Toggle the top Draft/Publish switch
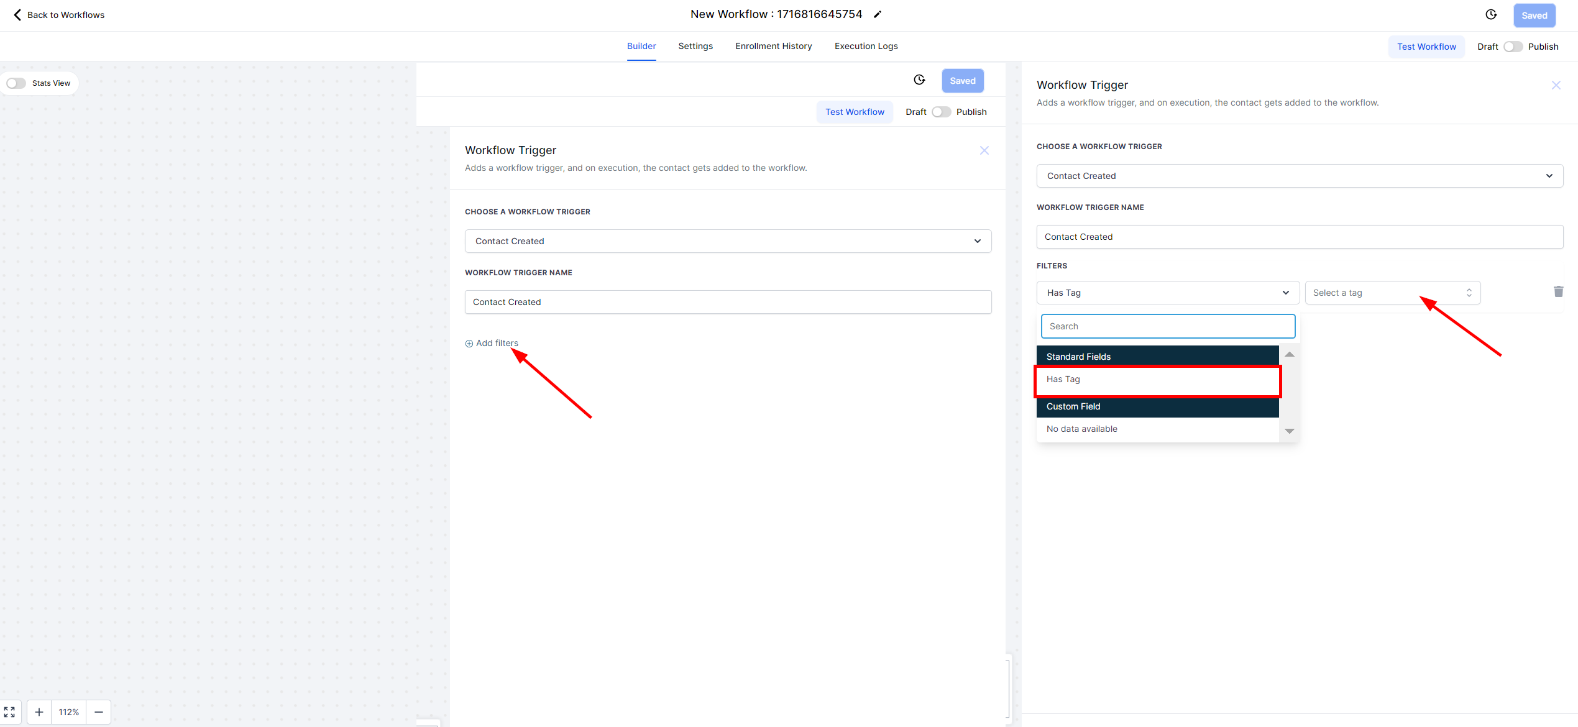This screenshot has width=1578, height=727. [1513, 47]
